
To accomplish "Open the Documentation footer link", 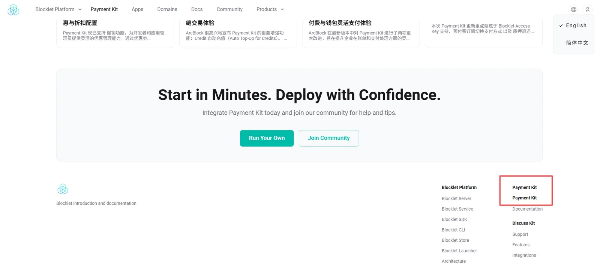I will click(x=528, y=209).
